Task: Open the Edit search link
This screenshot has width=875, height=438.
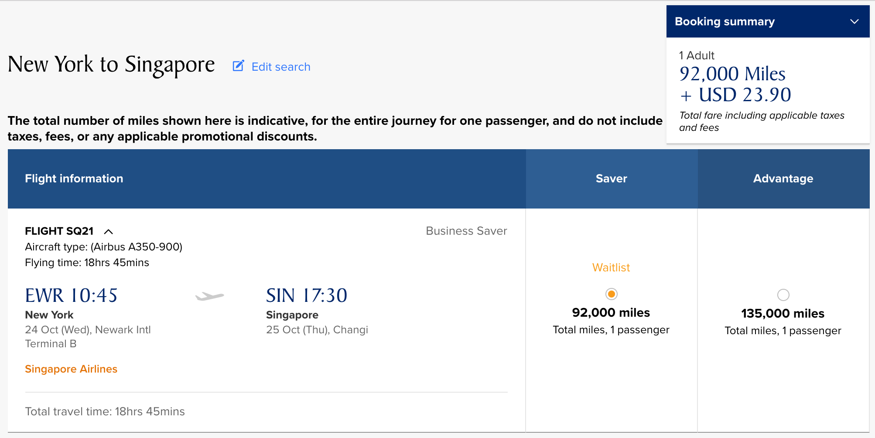Action: [x=281, y=67]
